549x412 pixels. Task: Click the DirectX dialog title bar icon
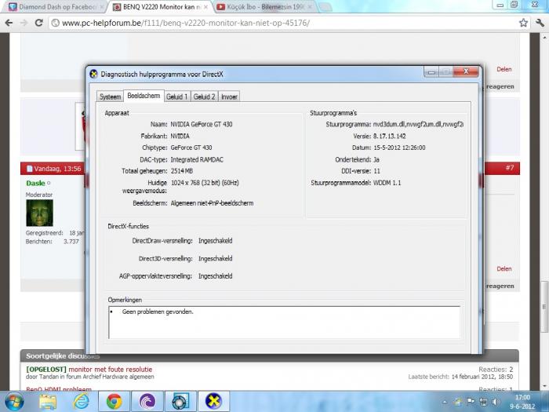93,75
